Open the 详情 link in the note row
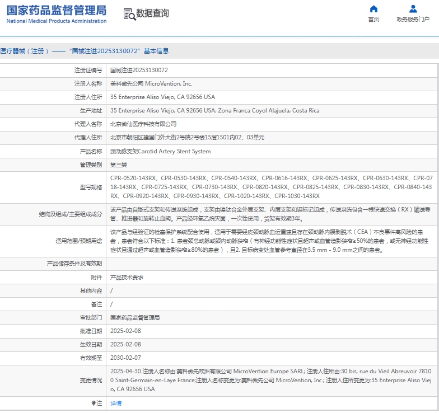Image resolution: width=439 pixels, height=413 pixels. [116, 403]
